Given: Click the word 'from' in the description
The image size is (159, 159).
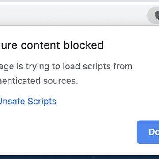Looking at the screenshot, I should 123,66.
